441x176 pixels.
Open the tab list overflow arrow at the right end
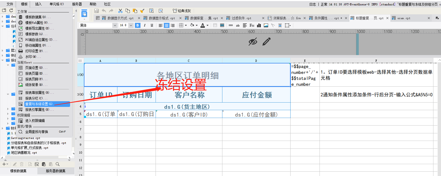pyautogui.click(x=437, y=18)
